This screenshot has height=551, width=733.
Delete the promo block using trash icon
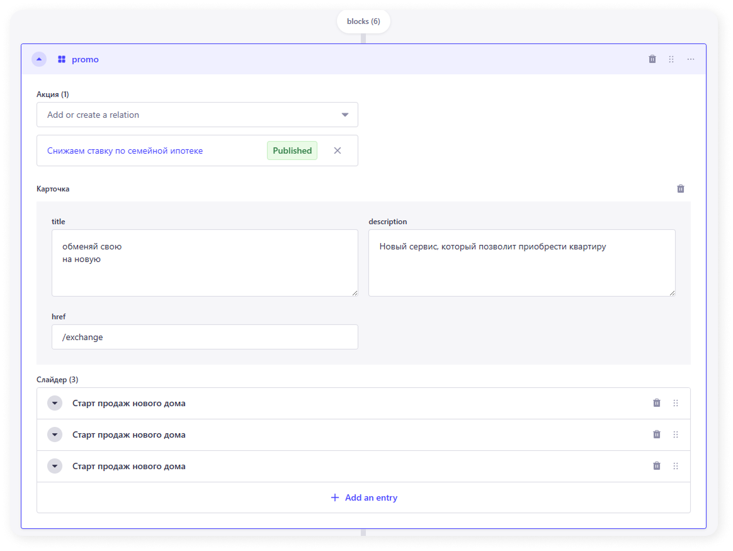[x=652, y=59]
